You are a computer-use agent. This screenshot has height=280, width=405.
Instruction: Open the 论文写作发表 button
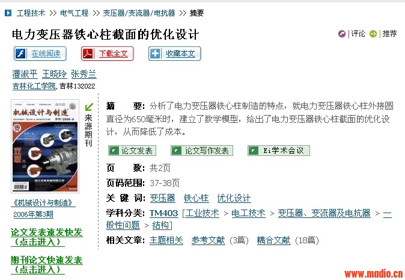pos(202,151)
